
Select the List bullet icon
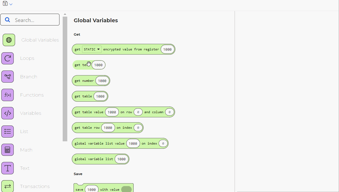point(8,131)
